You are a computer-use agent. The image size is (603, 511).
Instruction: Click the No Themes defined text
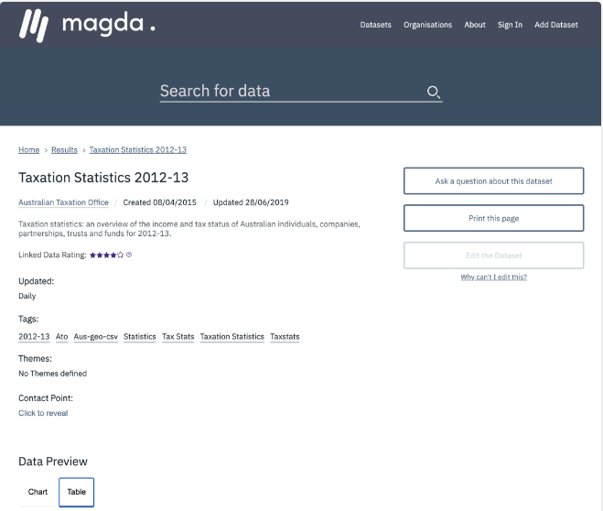(53, 374)
